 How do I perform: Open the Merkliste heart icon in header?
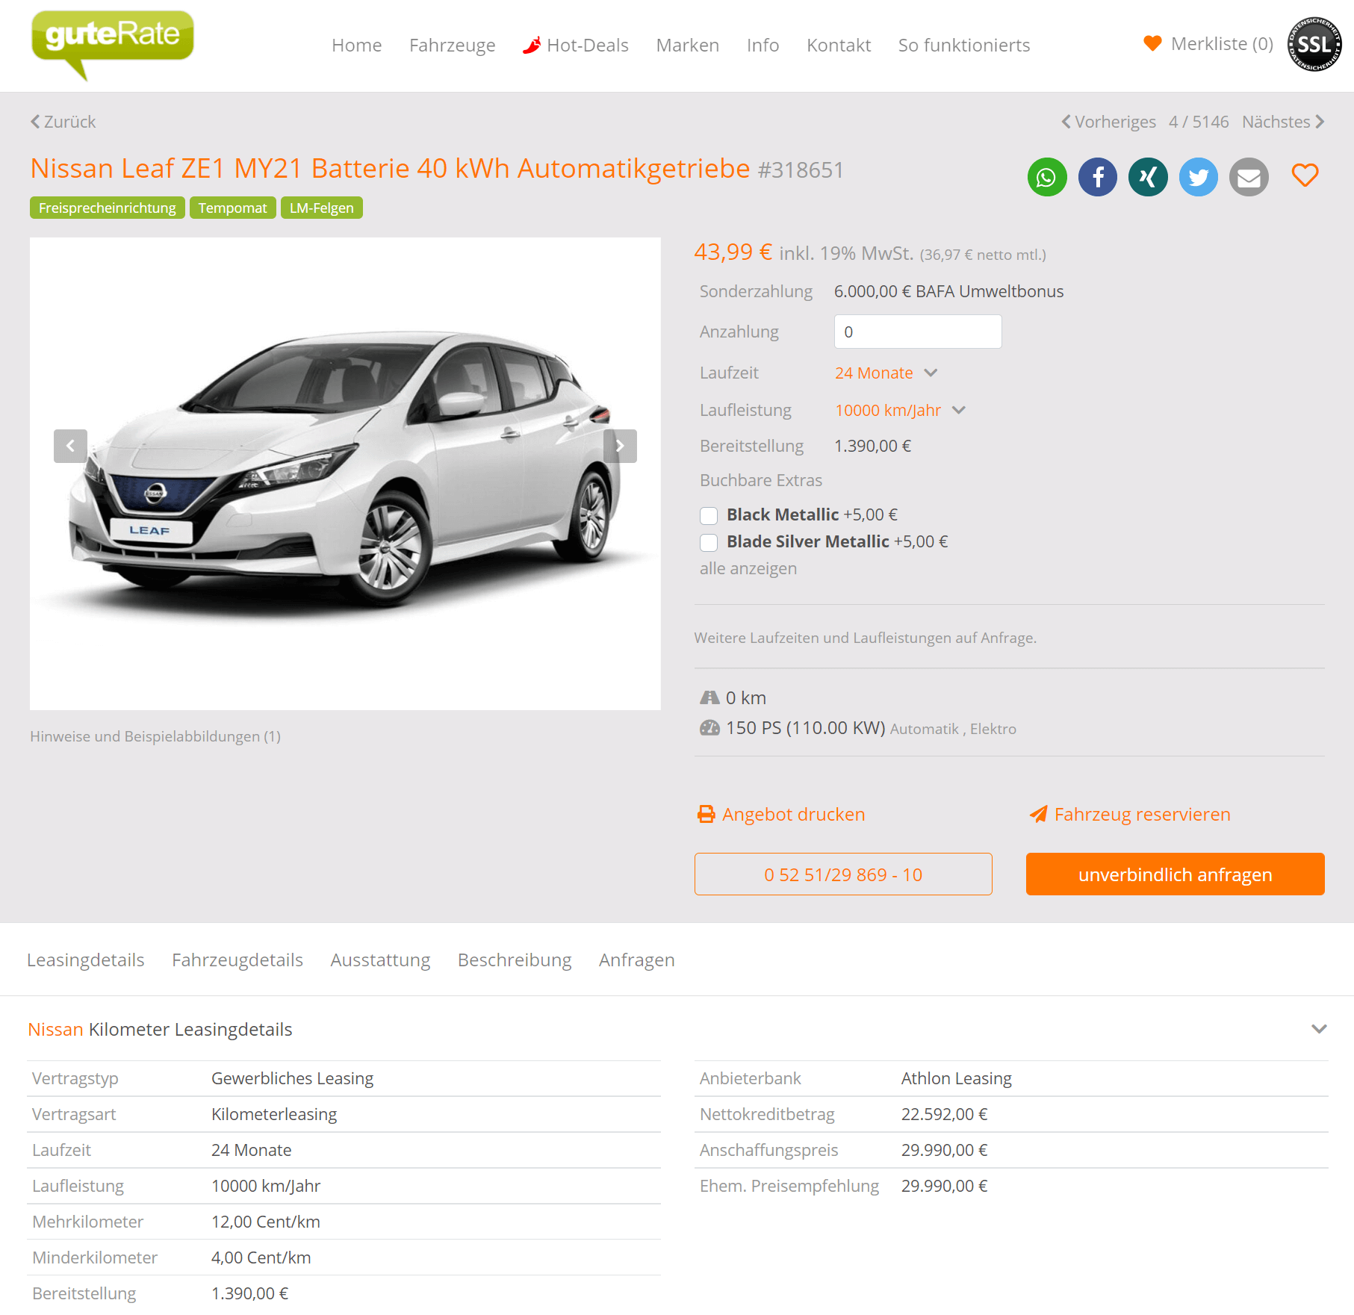[x=1152, y=43]
